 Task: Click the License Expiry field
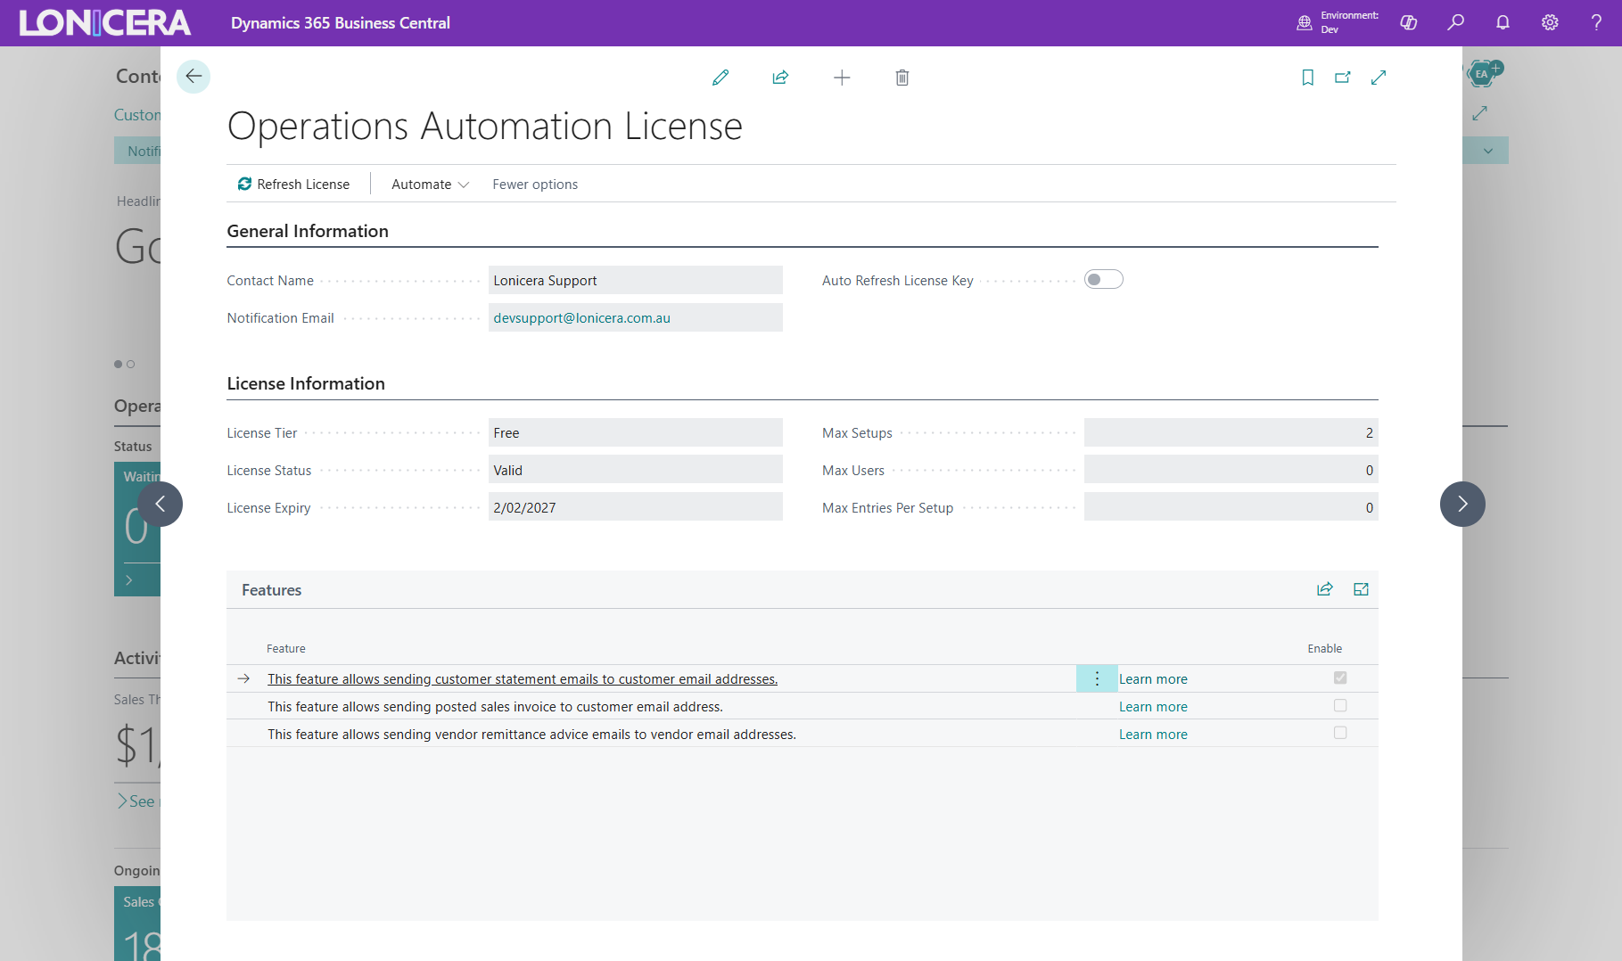tap(636, 507)
